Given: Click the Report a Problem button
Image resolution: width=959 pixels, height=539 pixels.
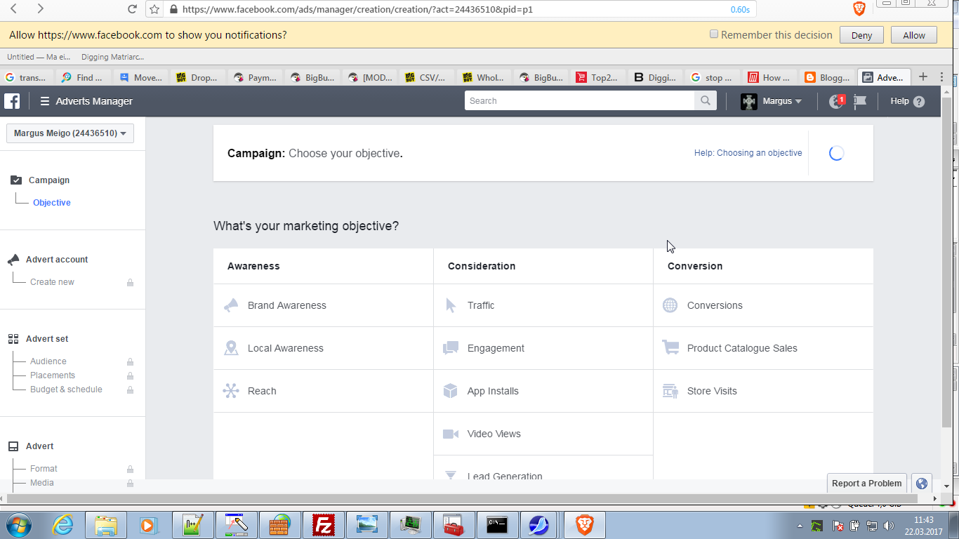Looking at the screenshot, I should pyautogui.click(x=867, y=484).
